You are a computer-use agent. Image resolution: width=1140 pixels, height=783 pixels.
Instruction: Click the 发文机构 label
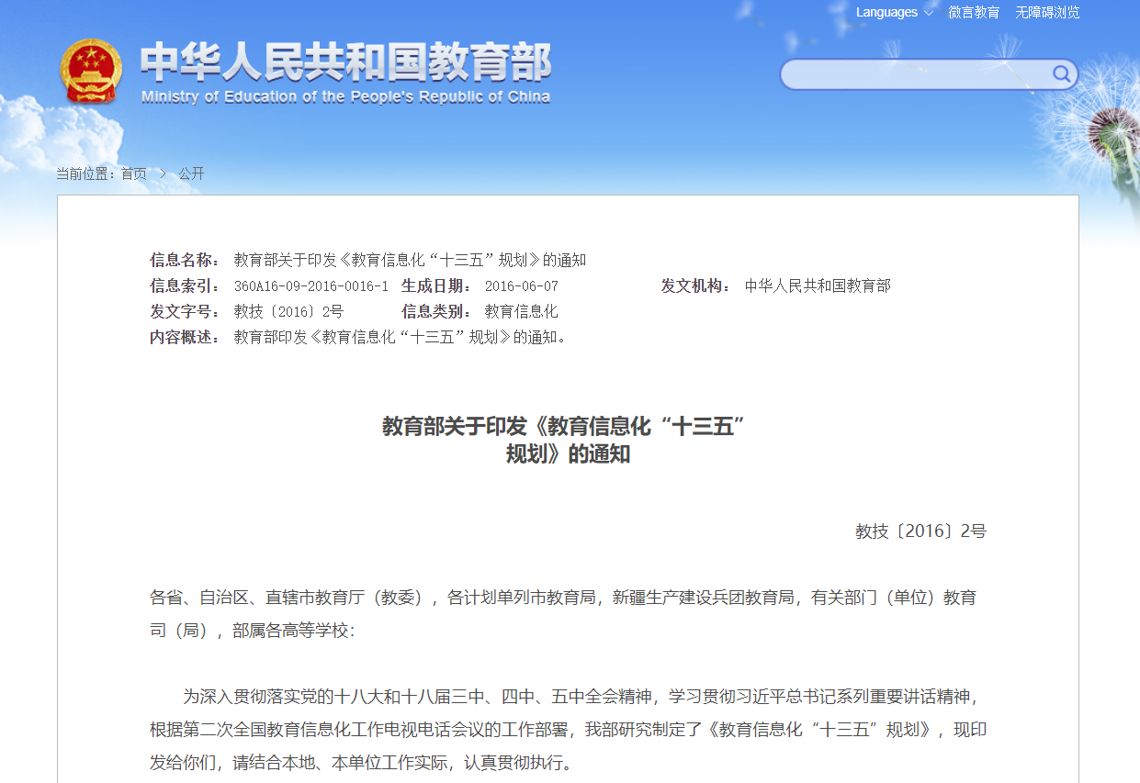coord(695,285)
